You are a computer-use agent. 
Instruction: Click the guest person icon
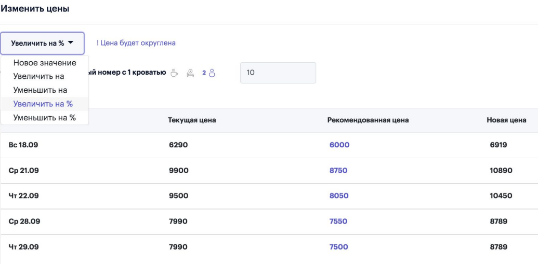coord(212,73)
